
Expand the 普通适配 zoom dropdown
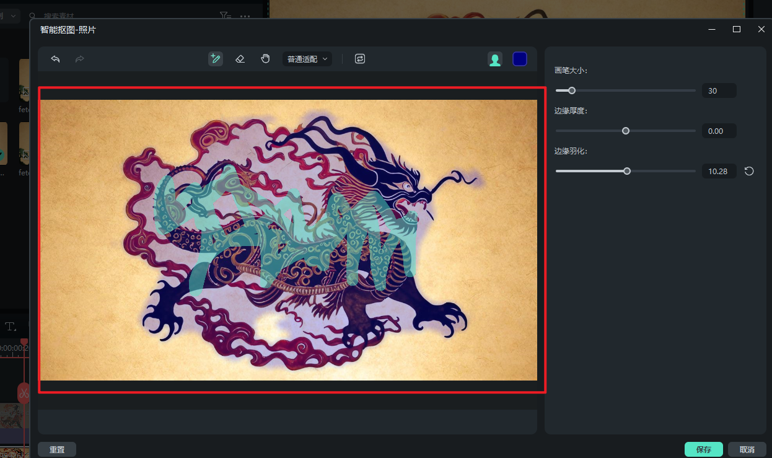307,59
